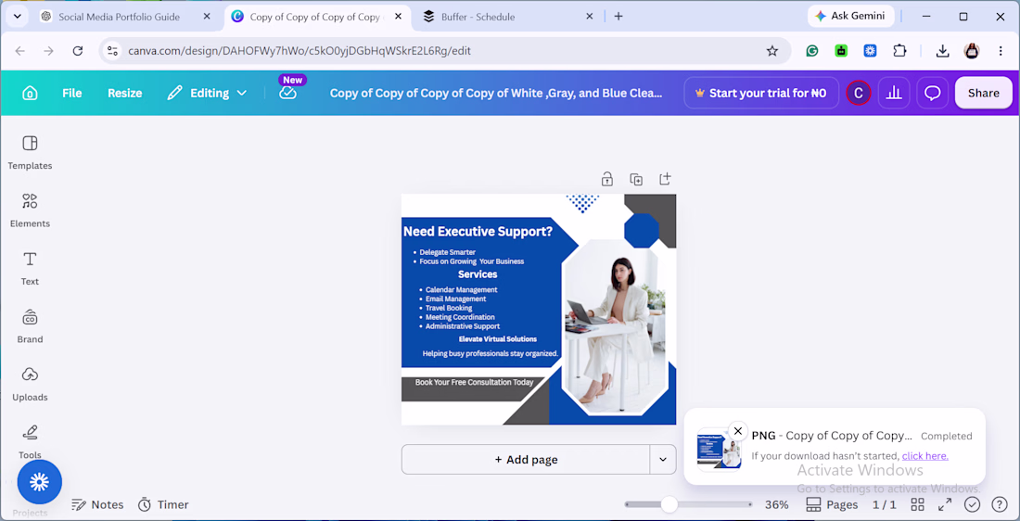This screenshot has height=521, width=1020.
Task: Bookmark this page with star icon
Action: click(772, 51)
